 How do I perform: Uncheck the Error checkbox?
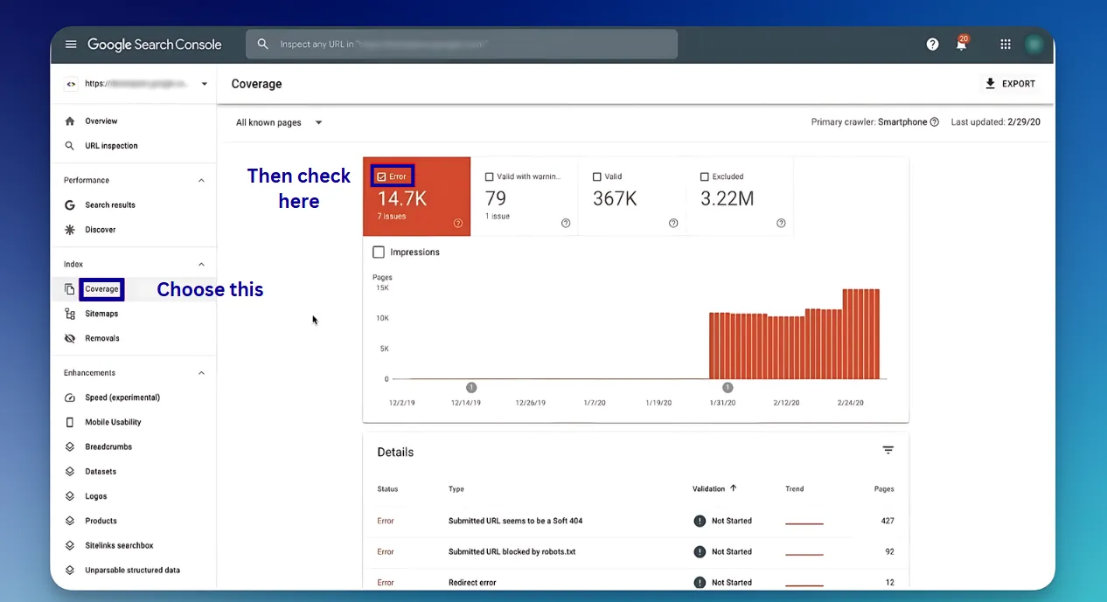(x=381, y=176)
